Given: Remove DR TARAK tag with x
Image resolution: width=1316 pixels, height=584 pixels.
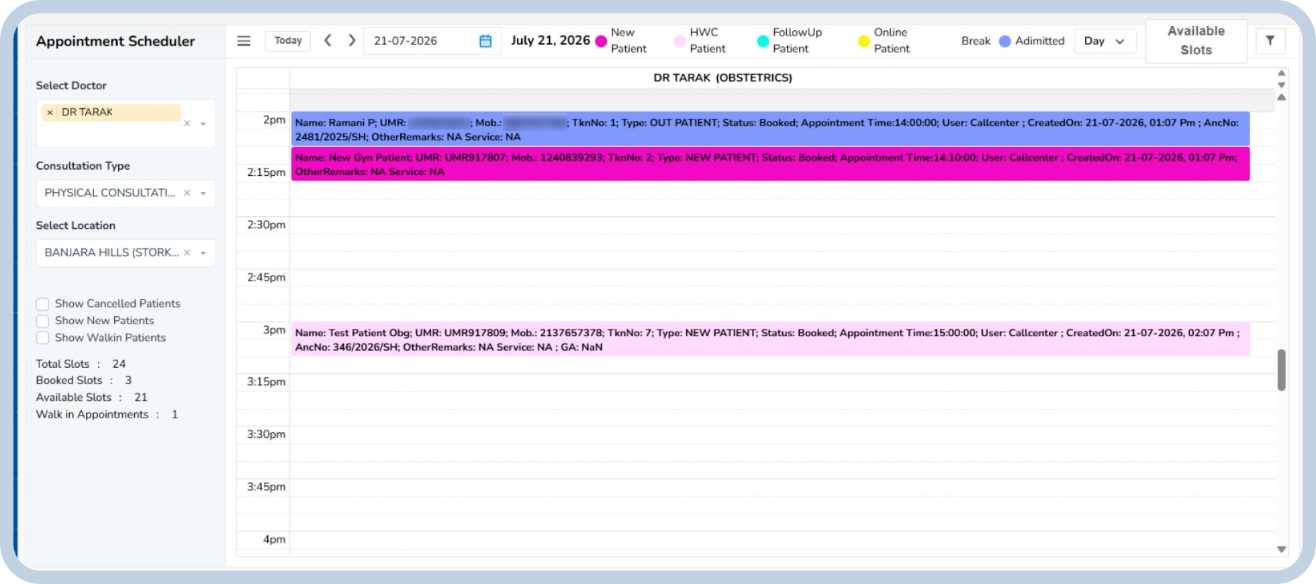Looking at the screenshot, I should coord(50,112).
